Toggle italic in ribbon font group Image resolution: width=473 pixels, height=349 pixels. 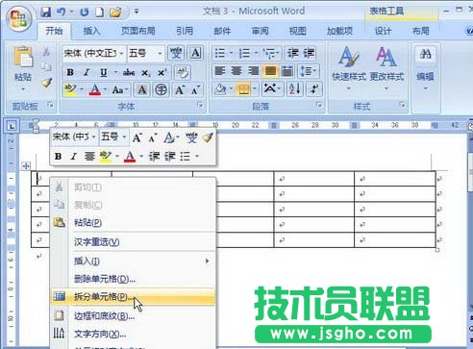point(87,73)
